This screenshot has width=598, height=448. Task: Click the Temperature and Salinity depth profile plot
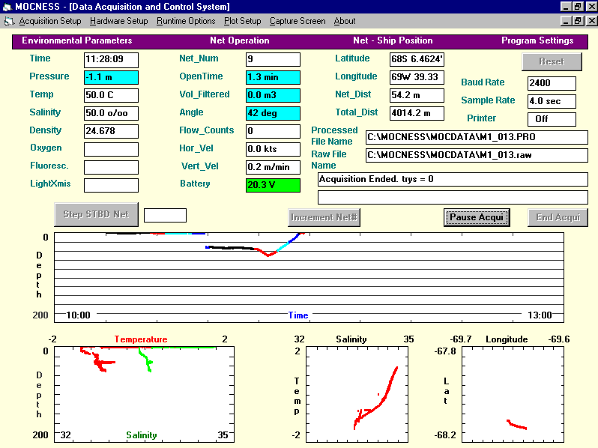tap(144, 394)
